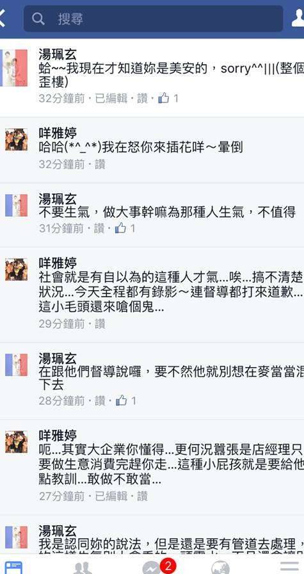
Task: Open 湯珮玄's avatar on 不要生氣 comment
Action: pyautogui.click(x=16, y=205)
